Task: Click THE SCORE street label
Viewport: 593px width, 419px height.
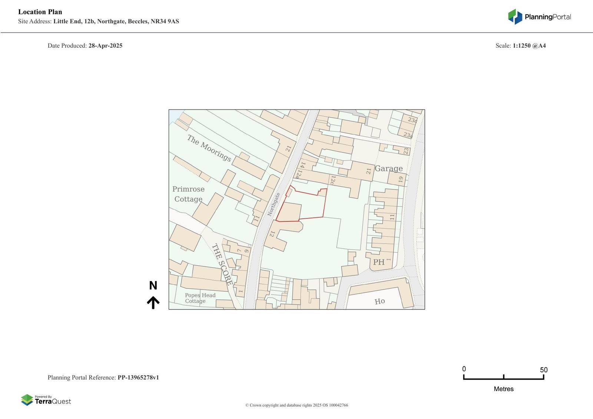Action: [x=222, y=264]
